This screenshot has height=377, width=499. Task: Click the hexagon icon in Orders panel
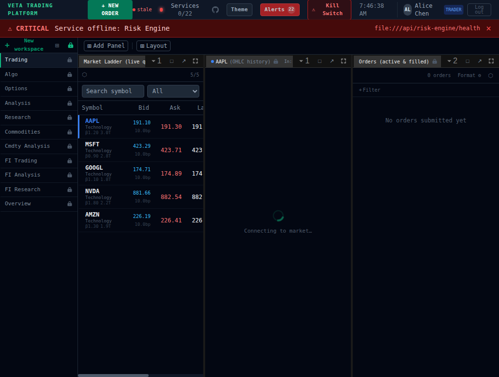coord(490,76)
